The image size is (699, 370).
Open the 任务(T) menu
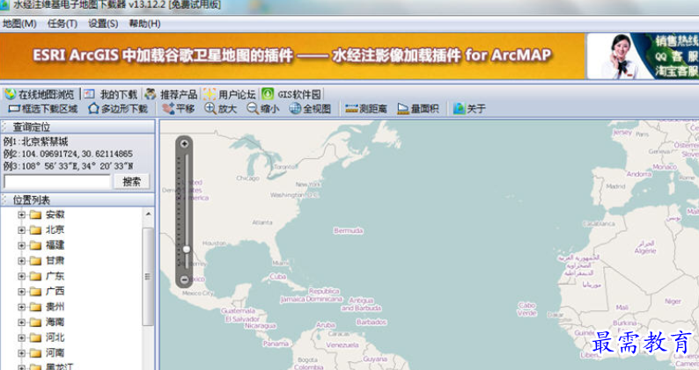tap(63, 24)
